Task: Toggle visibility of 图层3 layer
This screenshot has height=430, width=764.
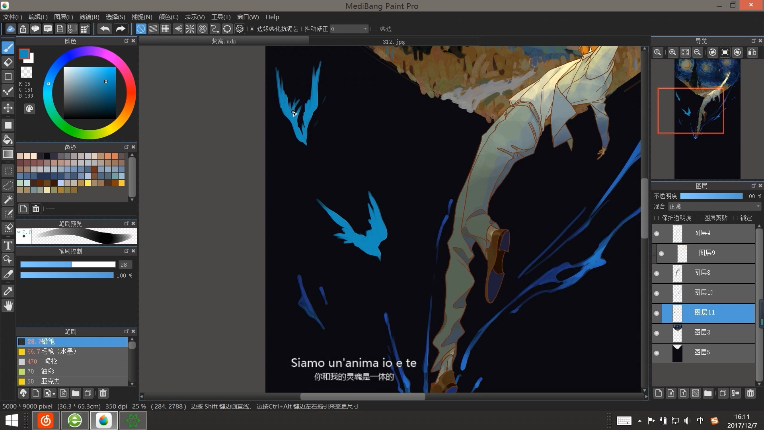Action: [x=657, y=332]
